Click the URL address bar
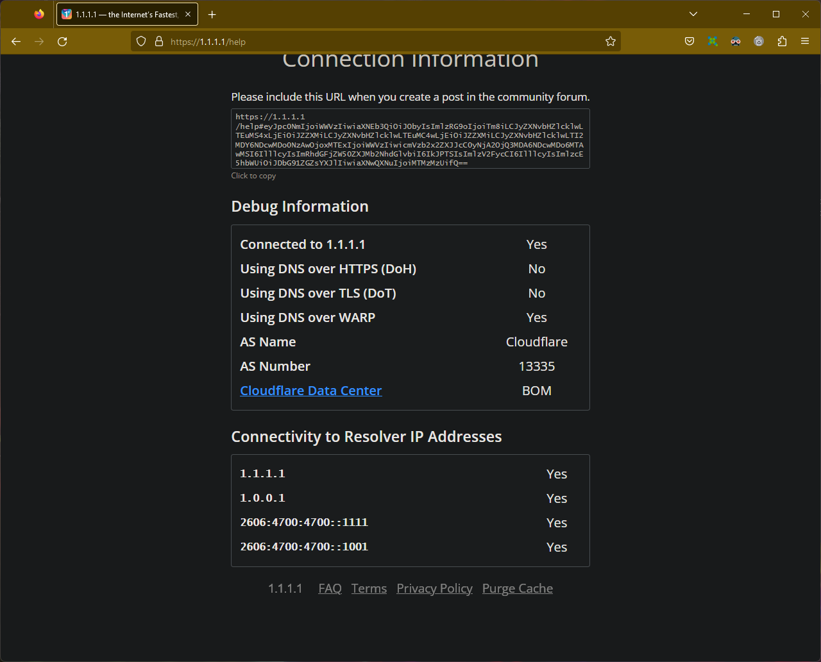 pos(385,42)
